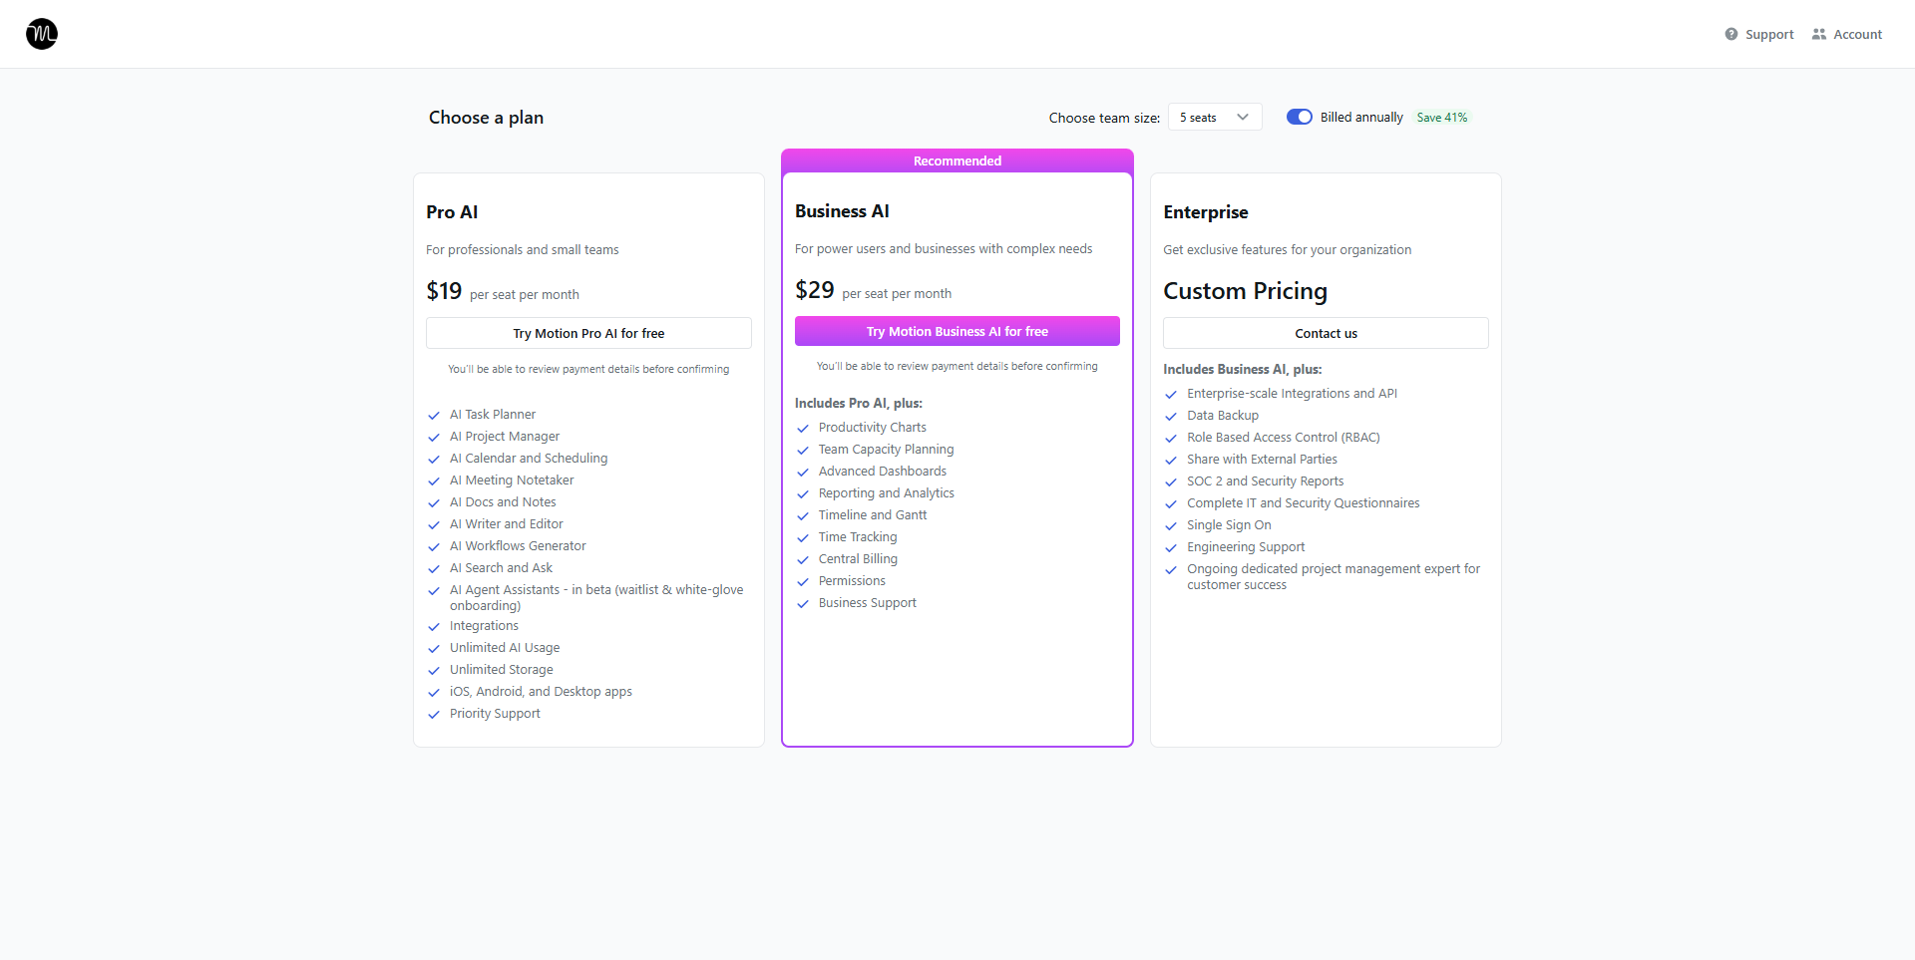Click Try Motion Pro AI for free
This screenshot has width=1915, height=960.
tap(588, 333)
